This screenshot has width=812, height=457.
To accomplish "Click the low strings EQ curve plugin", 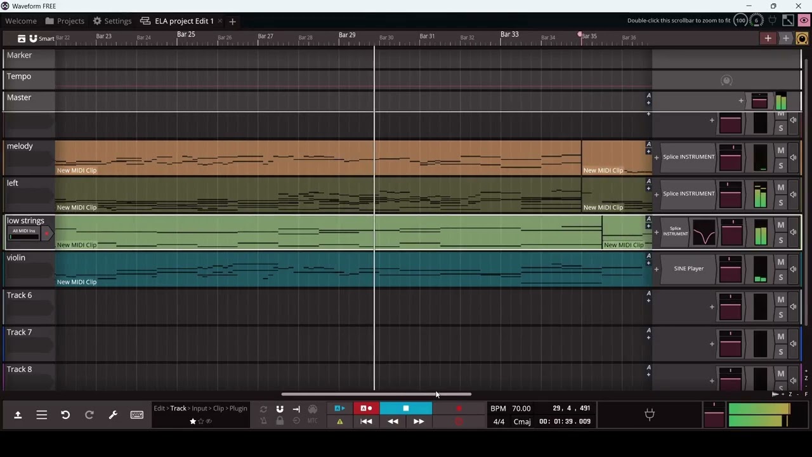I will (x=704, y=232).
